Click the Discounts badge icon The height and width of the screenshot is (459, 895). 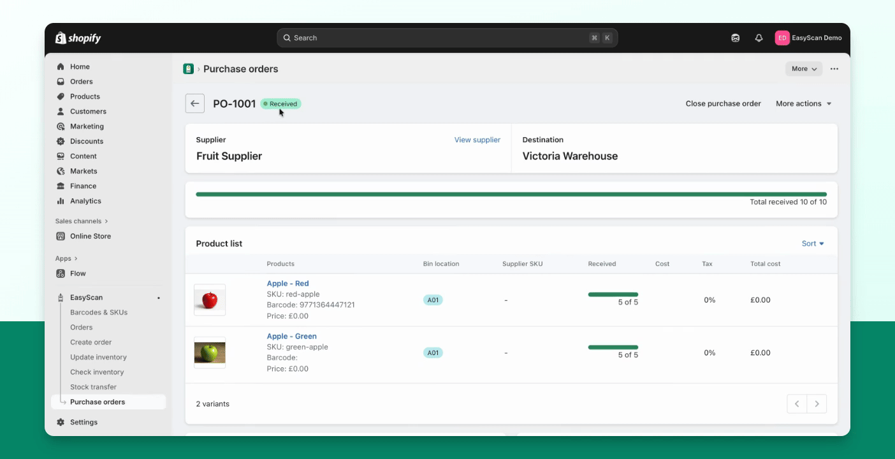click(x=61, y=141)
